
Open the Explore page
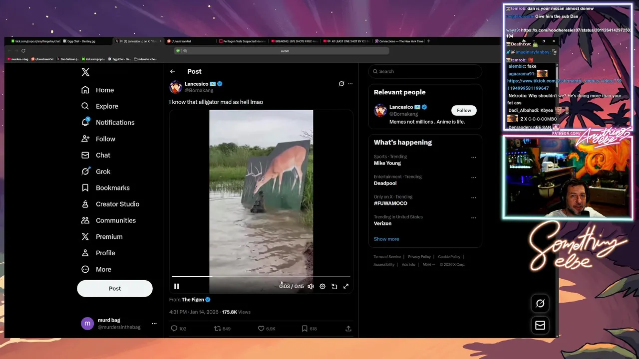100,106
